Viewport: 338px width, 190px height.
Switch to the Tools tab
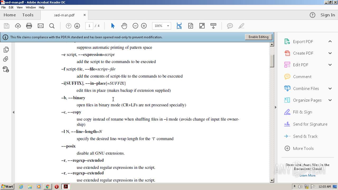tap(28, 15)
